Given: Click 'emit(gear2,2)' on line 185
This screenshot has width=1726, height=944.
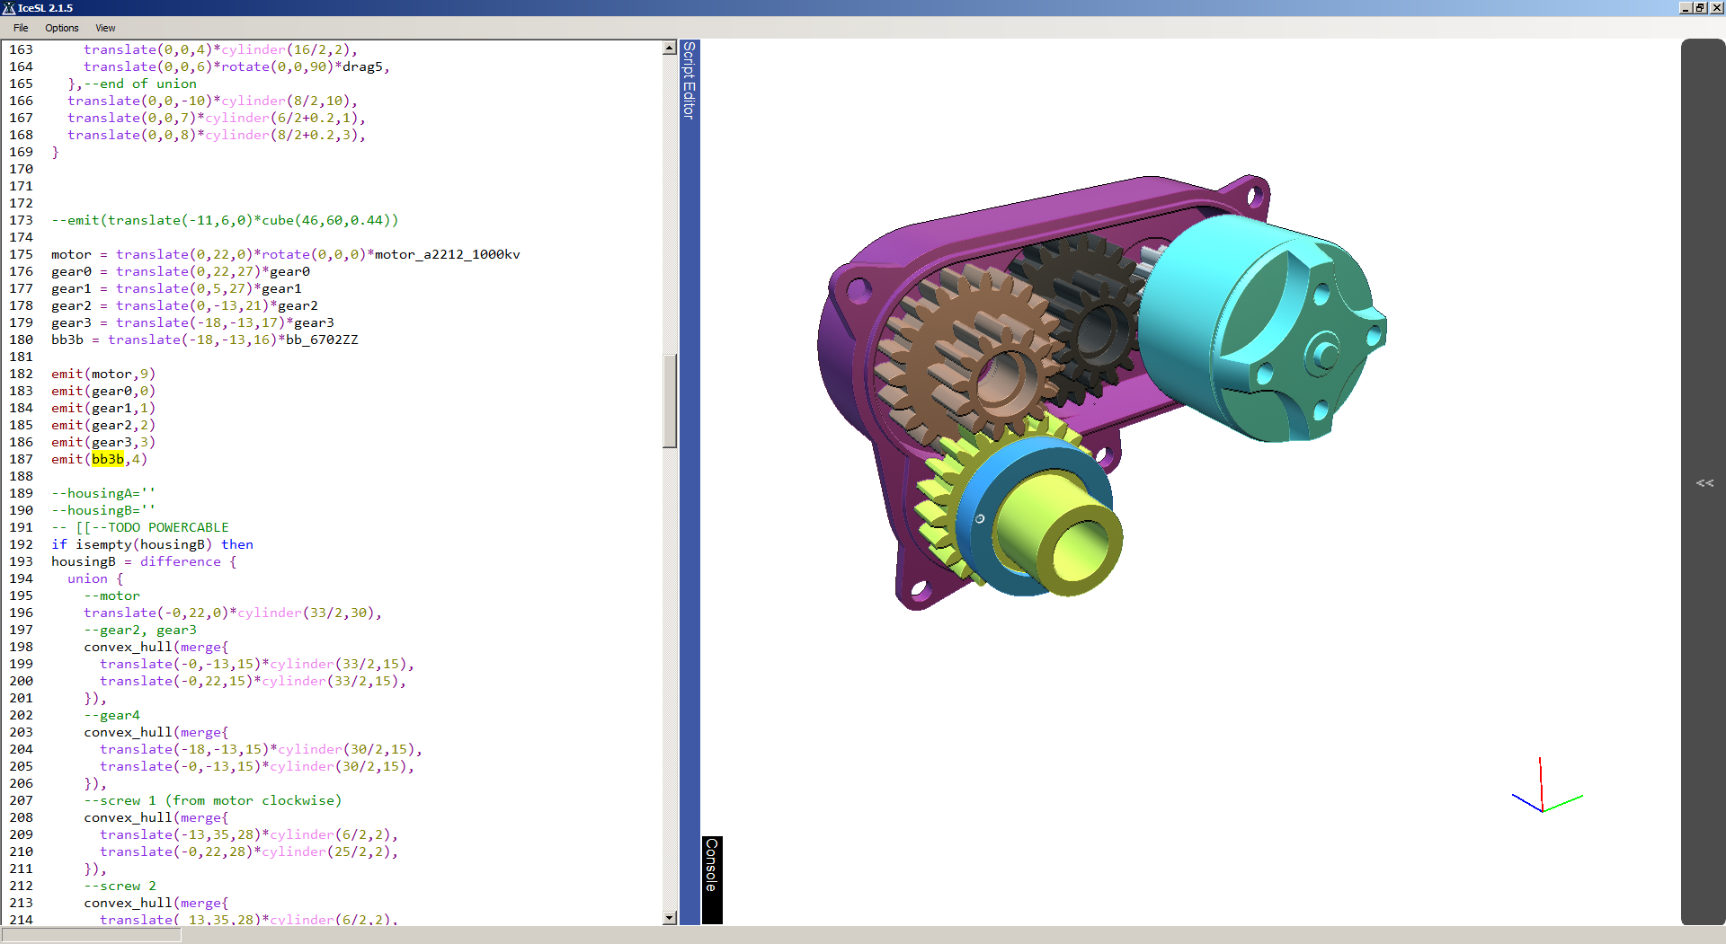Looking at the screenshot, I should tap(103, 425).
